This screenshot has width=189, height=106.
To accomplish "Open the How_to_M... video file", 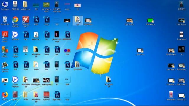I will tap(129, 21).
